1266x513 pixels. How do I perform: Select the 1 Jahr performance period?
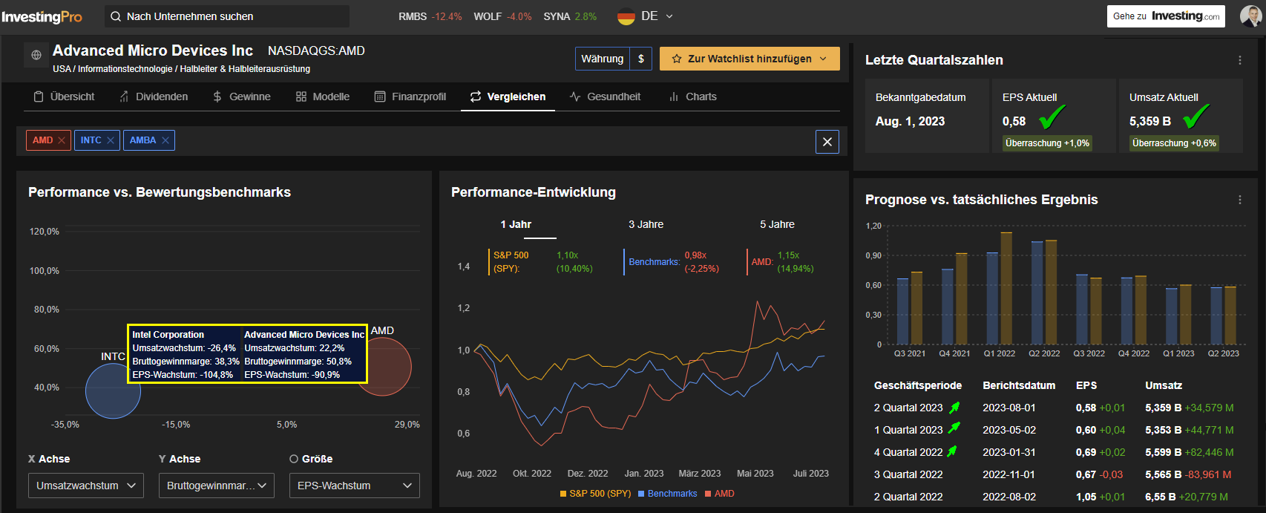pyautogui.click(x=516, y=224)
